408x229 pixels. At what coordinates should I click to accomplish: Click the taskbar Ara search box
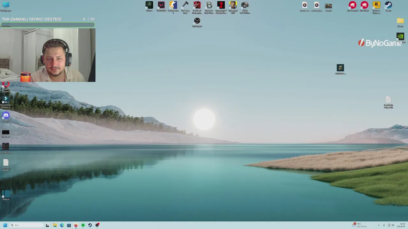tap(27, 225)
